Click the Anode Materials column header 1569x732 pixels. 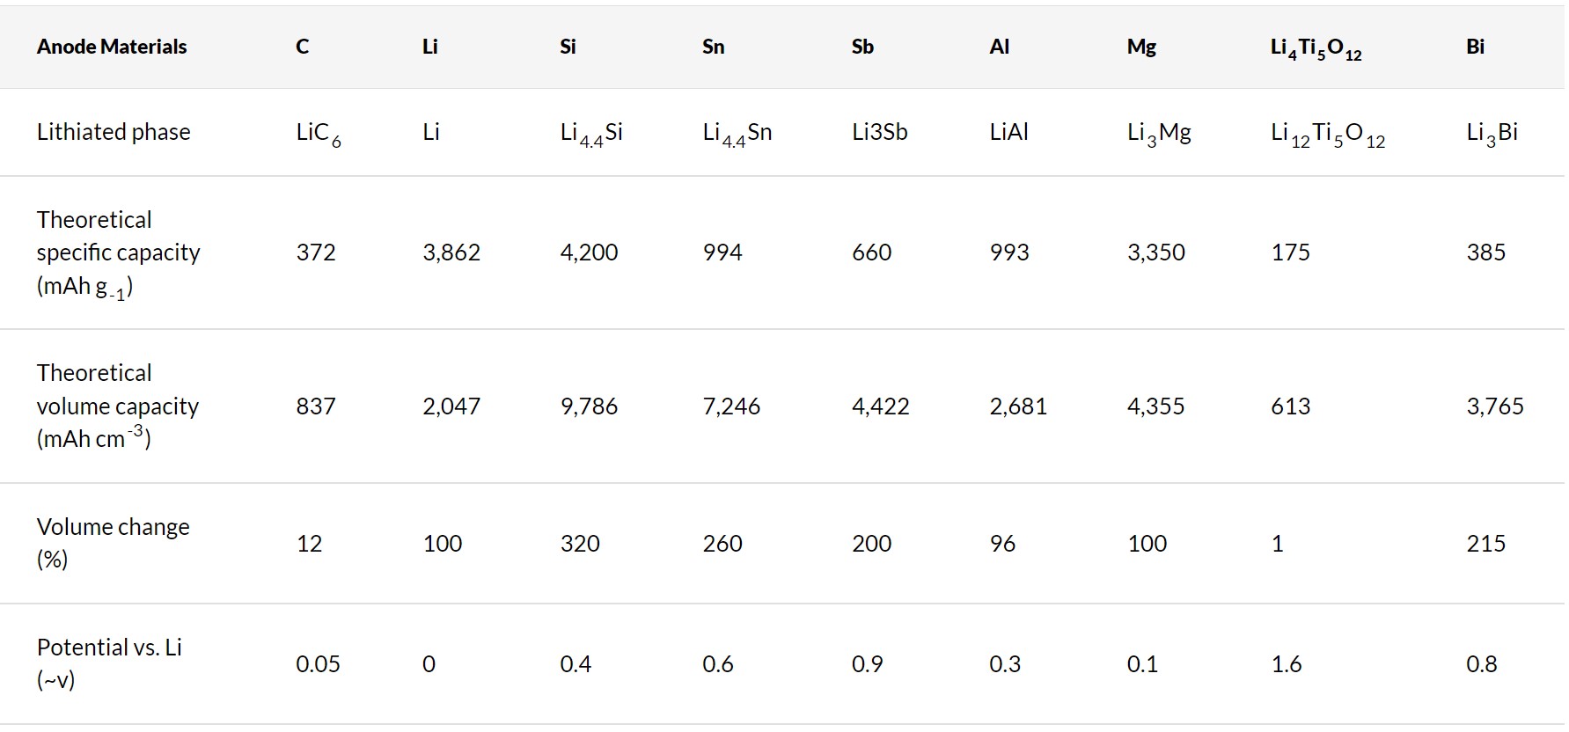(112, 47)
